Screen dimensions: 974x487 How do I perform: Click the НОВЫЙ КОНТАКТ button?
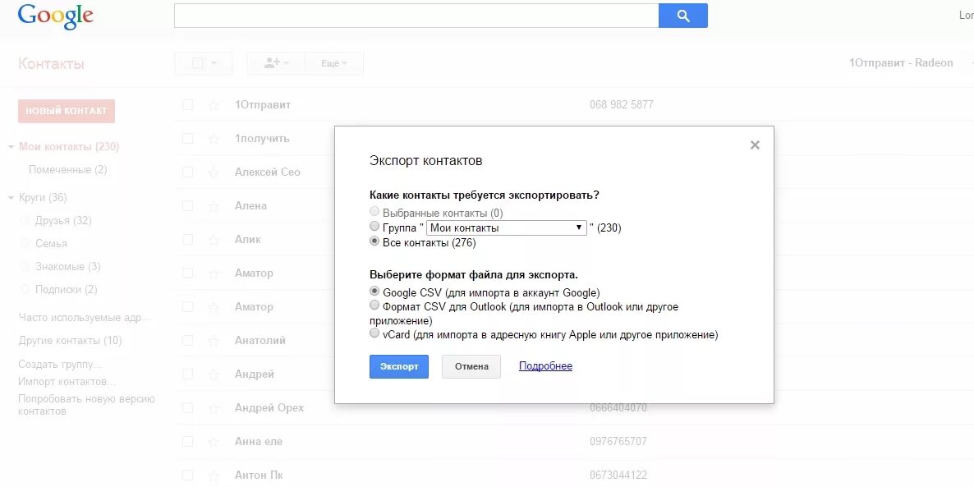pyautogui.click(x=67, y=111)
